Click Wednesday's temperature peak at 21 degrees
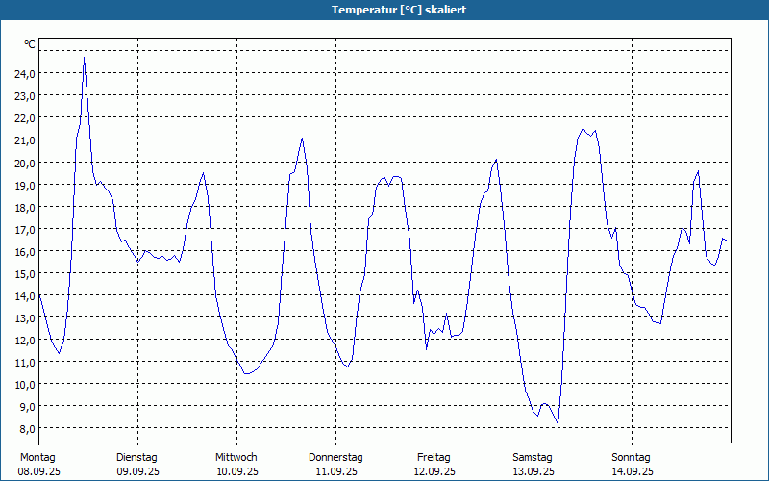 click(302, 139)
